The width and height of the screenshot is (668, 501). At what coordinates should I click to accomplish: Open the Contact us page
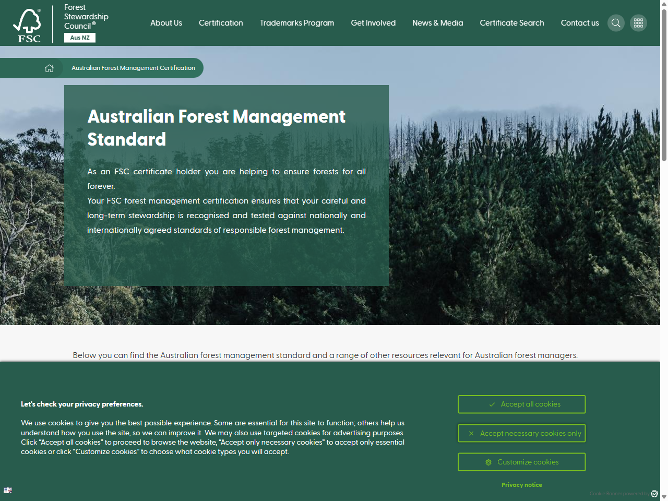click(x=580, y=23)
